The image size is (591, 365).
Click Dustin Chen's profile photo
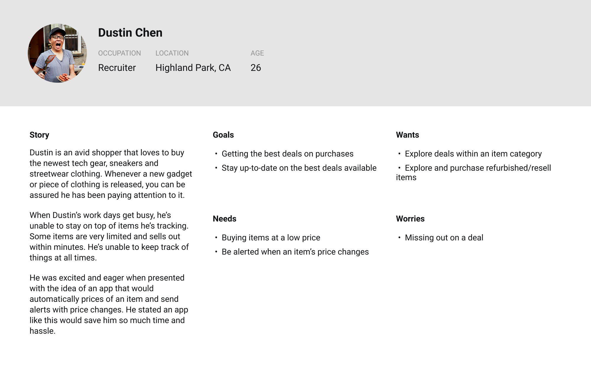(57, 53)
